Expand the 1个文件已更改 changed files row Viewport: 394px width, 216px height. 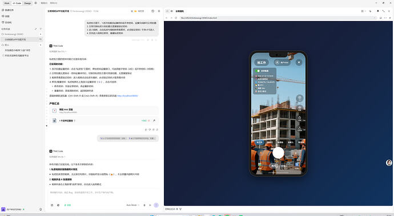(67, 121)
